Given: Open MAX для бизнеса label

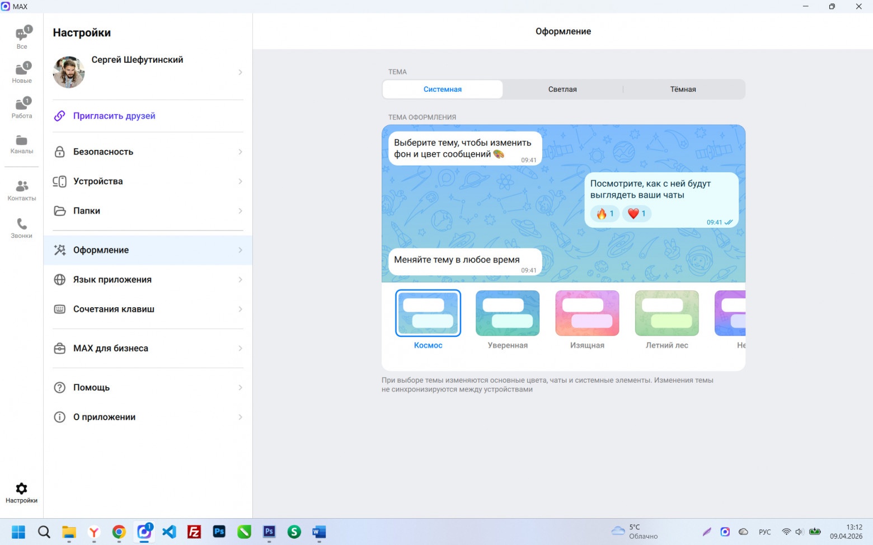Looking at the screenshot, I should tap(111, 348).
